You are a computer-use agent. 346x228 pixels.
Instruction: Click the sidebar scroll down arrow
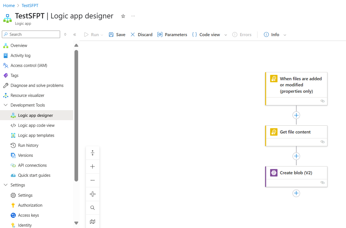tap(76, 223)
